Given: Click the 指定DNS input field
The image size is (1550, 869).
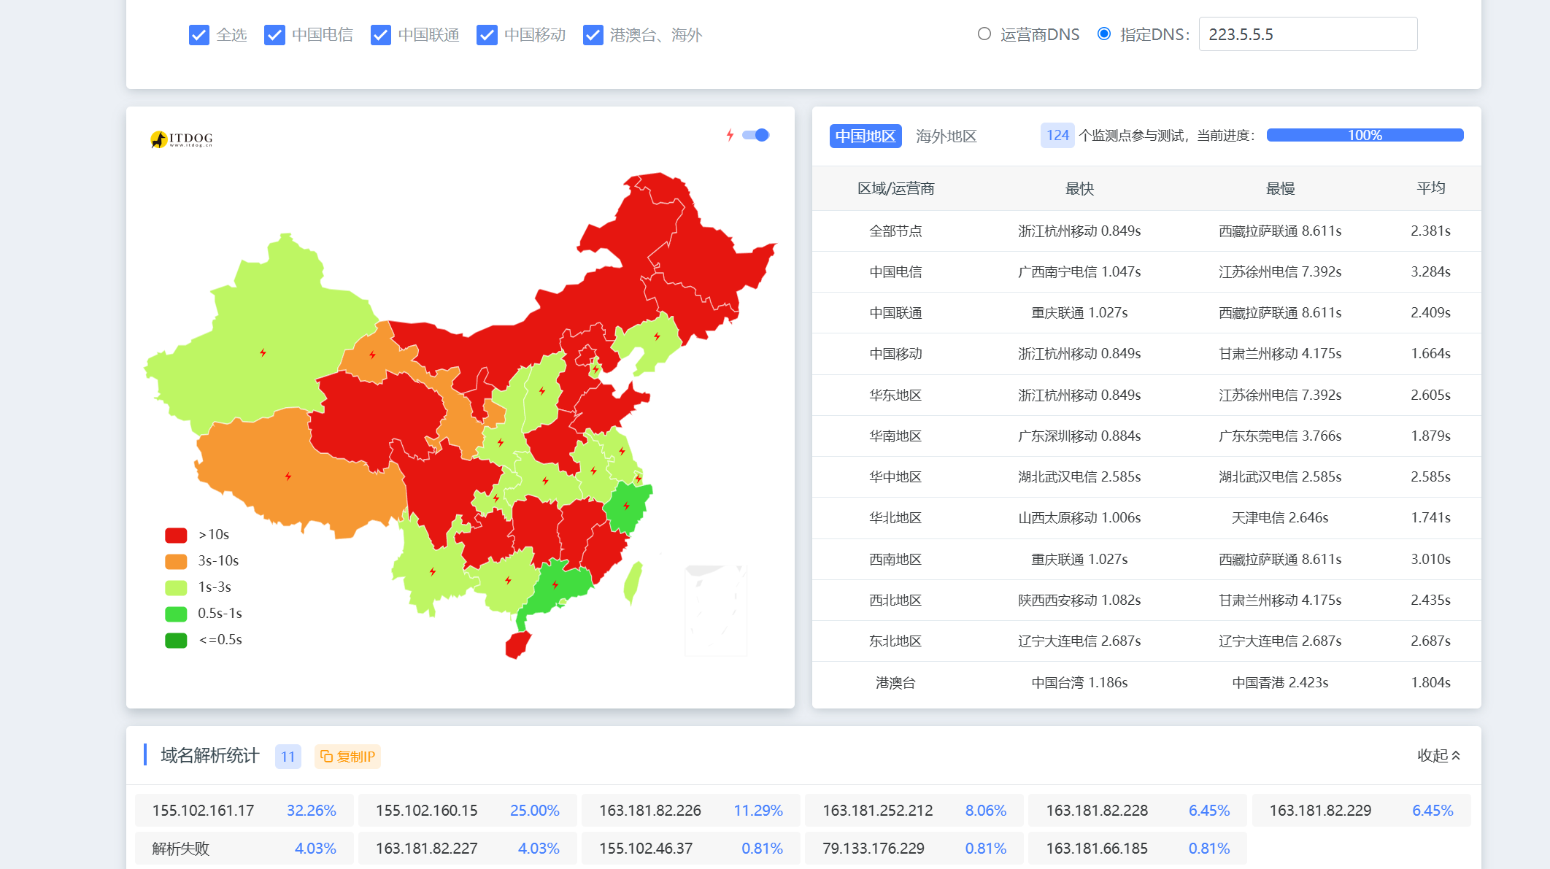Looking at the screenshot, I should 1307,34.
